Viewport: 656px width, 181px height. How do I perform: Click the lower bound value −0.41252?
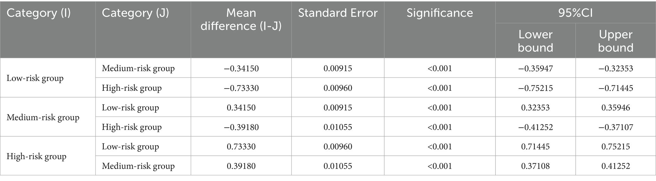point(535,127)
